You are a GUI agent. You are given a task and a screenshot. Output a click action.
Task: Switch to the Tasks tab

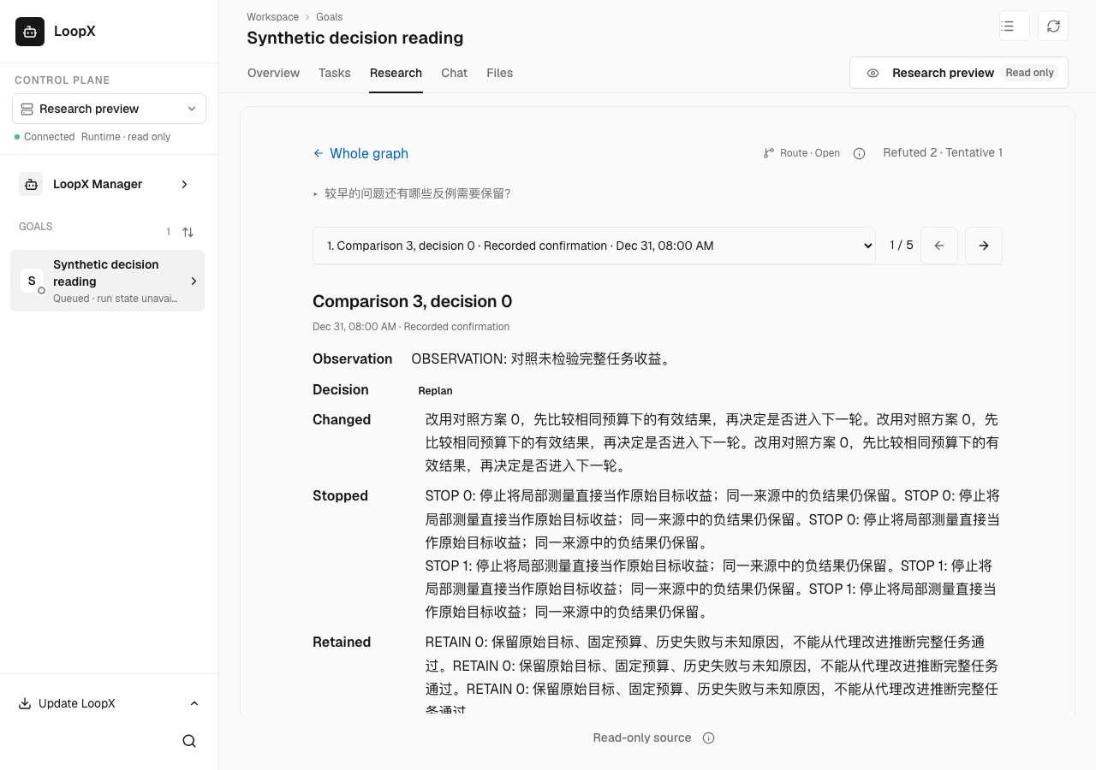334,73
